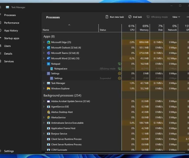Open the Processes page in sidebar
This screenshot has height=158, width=189.
10,15
